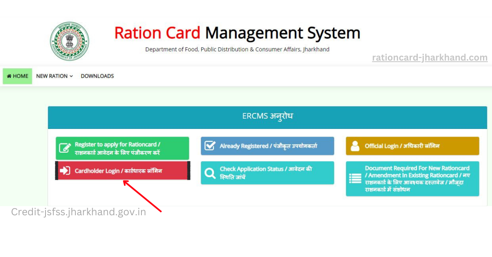The image size is (492, 257).
Task: Click the magnifier icon on Check Application Status
Action: (x=210, y=173)
